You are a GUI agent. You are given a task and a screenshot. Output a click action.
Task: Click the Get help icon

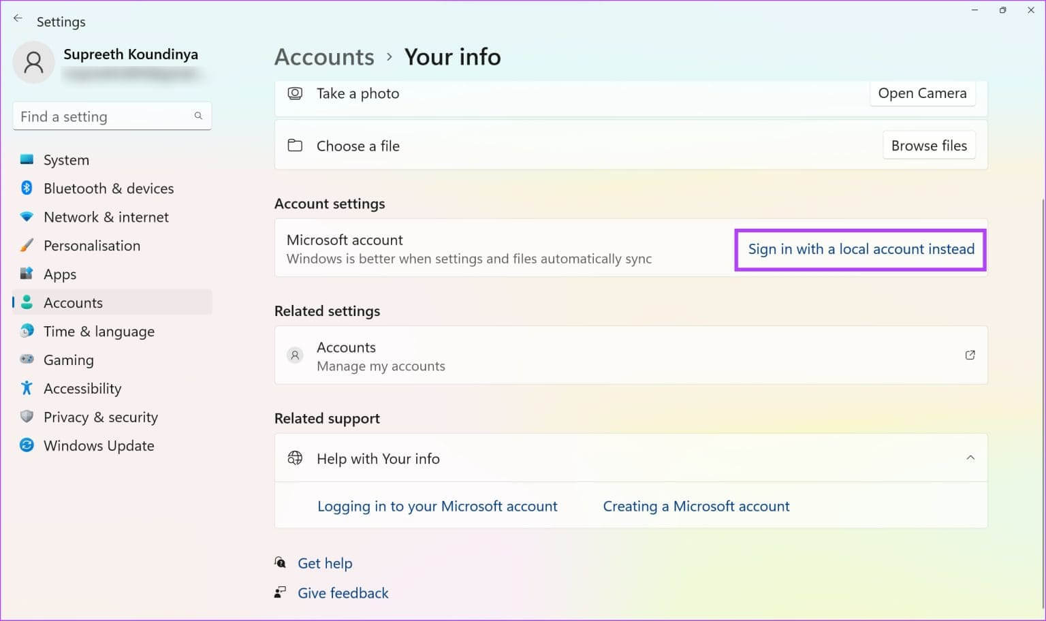[280, 562]
